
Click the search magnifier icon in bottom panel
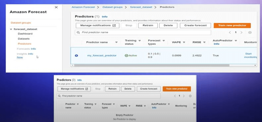tap(60, 96)
